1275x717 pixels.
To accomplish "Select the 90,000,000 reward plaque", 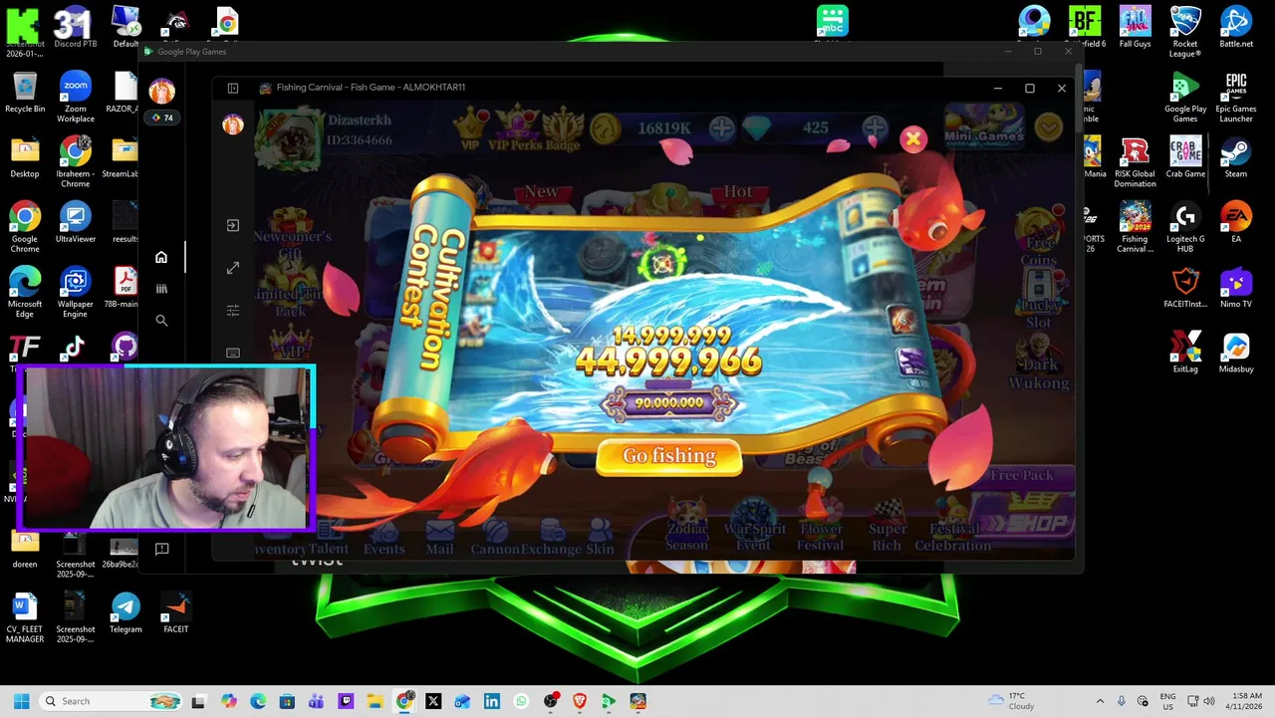I will point(669,403).
